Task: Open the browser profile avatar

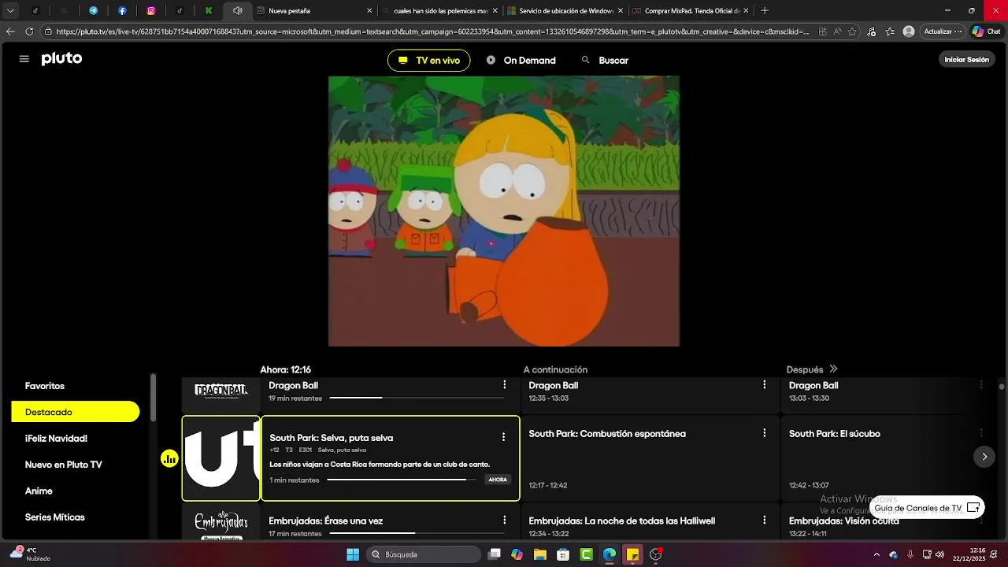Action: (909, 31)
